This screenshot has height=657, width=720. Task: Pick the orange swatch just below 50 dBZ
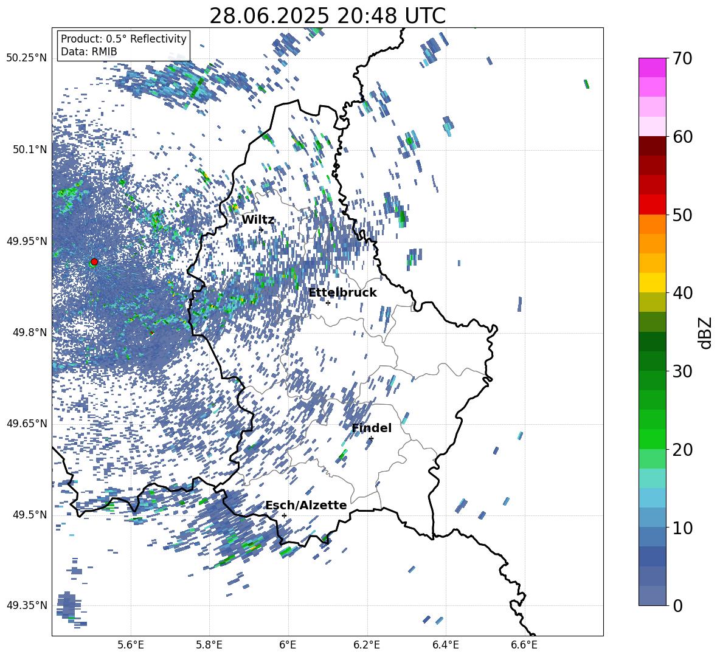tap(652, 224)
